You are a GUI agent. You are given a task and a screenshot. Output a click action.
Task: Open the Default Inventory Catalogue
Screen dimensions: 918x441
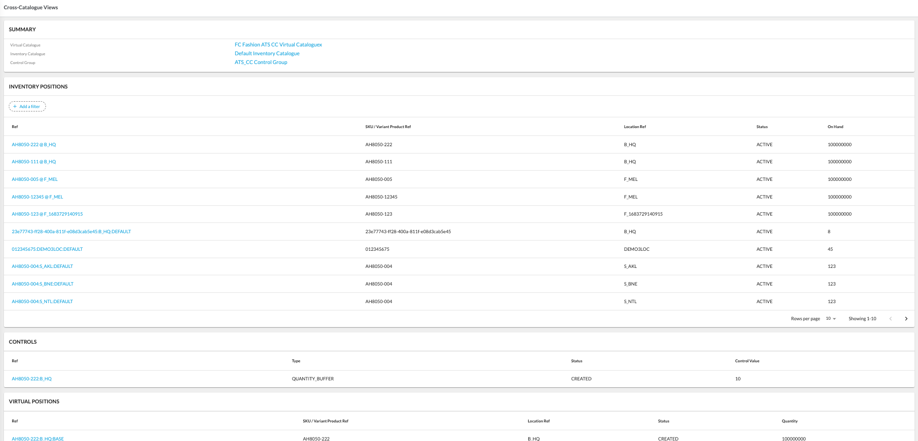[267, 53]
